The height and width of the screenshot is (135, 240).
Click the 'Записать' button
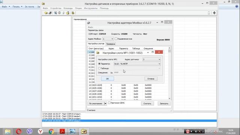pos(164,103)
